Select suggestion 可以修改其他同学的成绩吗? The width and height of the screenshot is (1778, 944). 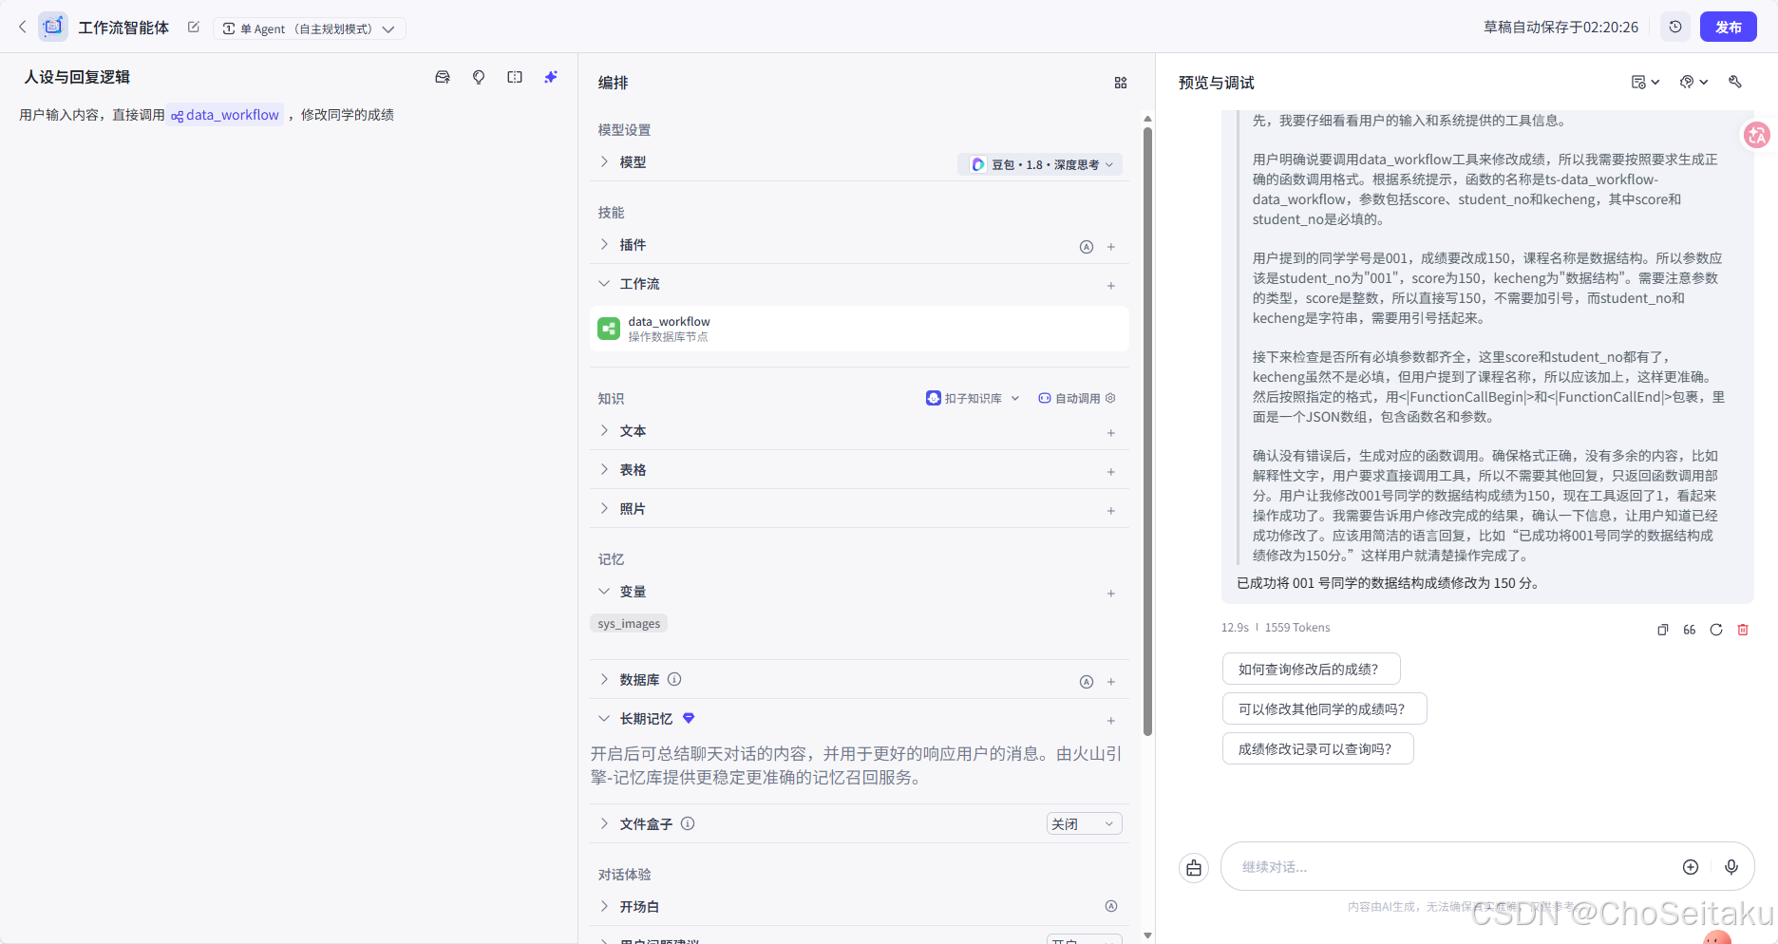1324,709
